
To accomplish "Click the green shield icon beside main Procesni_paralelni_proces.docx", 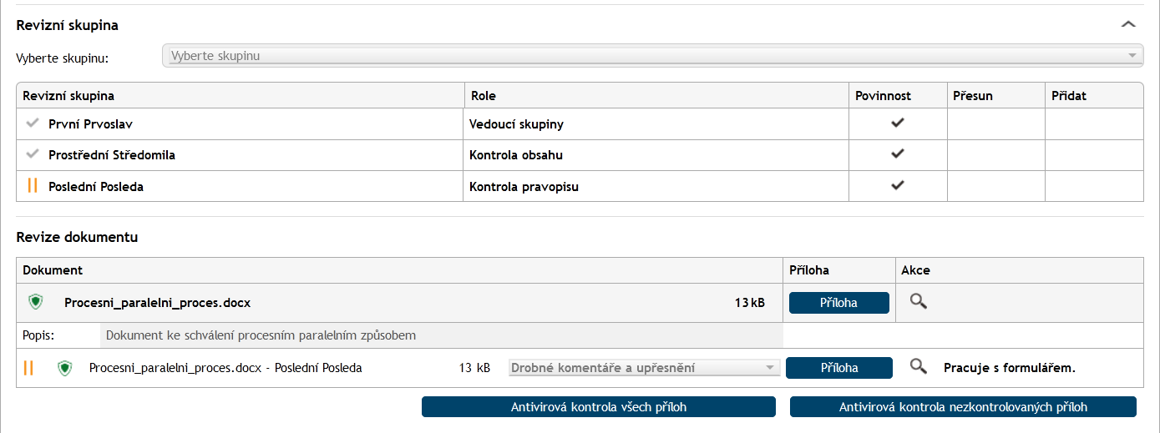I will tap(35, 302).
